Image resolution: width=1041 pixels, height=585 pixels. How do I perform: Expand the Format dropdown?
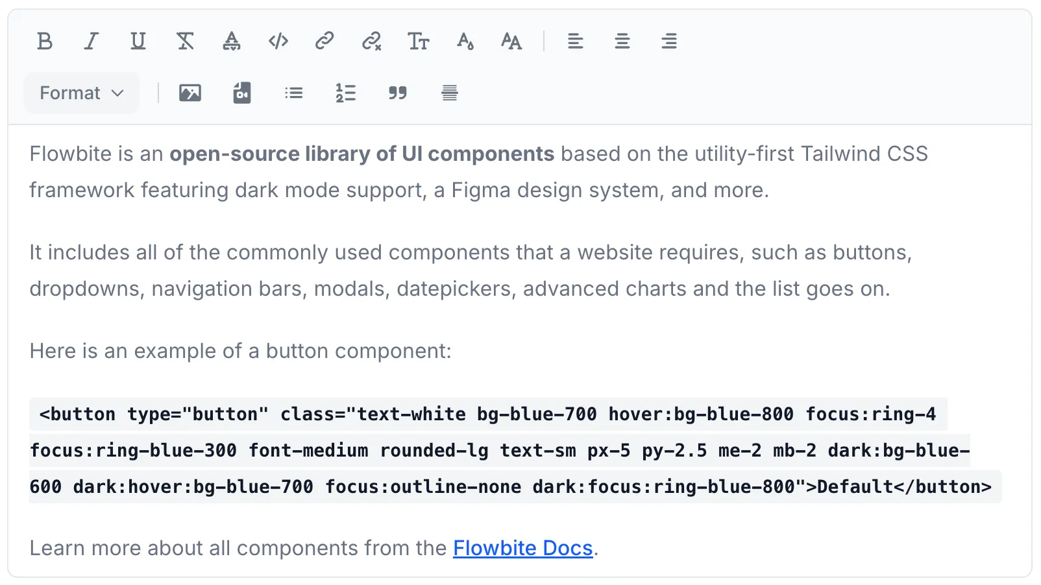click(x=82, y=93)
